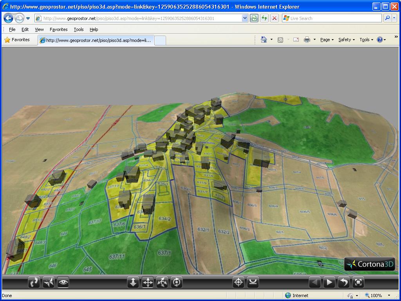
Task: Open the Favorites menu in menu bar
Action: coord(58,29)
